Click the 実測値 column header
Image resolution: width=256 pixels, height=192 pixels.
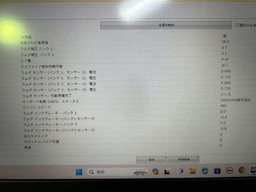click(26, 37)
